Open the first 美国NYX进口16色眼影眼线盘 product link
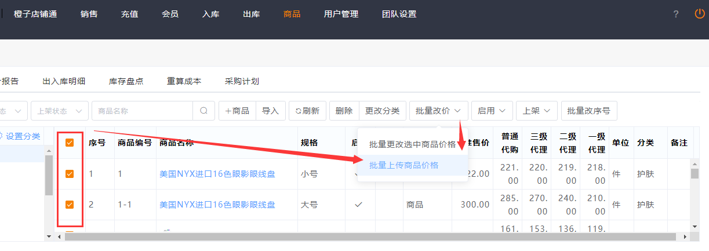This screenshot has width=709, height=251. (x=217, y=173)
